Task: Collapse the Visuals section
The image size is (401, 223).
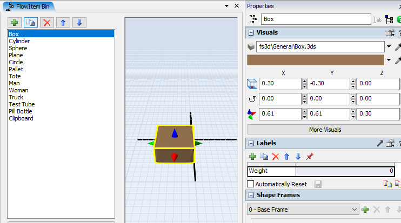Action: (251, 33)
